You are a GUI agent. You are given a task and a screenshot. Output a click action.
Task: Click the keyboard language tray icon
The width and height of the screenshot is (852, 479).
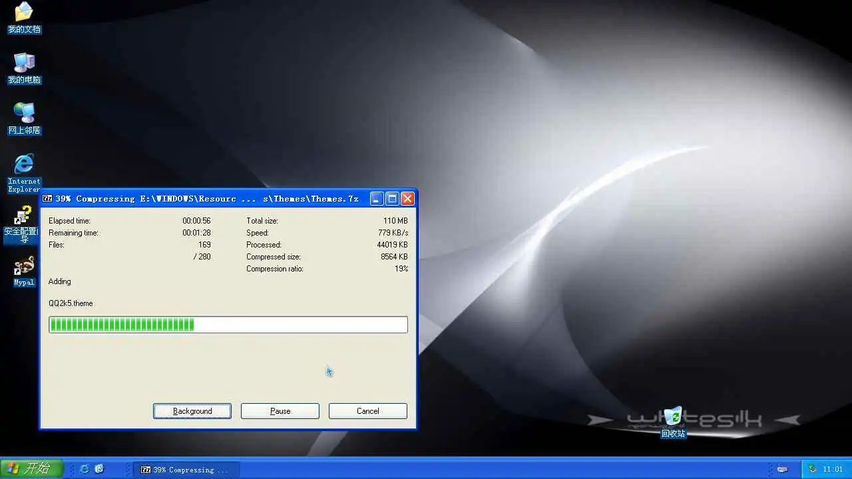point(782,469)
